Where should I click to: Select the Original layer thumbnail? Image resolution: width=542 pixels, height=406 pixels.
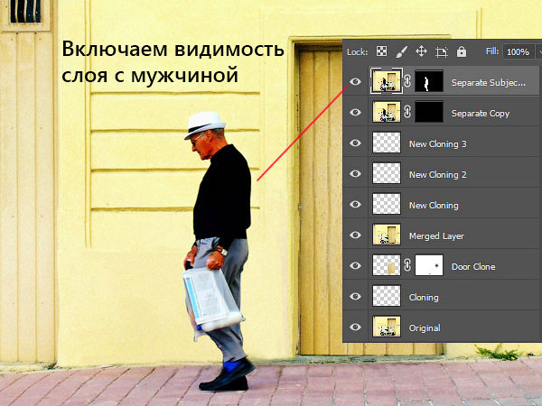click(x=387, y=327)
